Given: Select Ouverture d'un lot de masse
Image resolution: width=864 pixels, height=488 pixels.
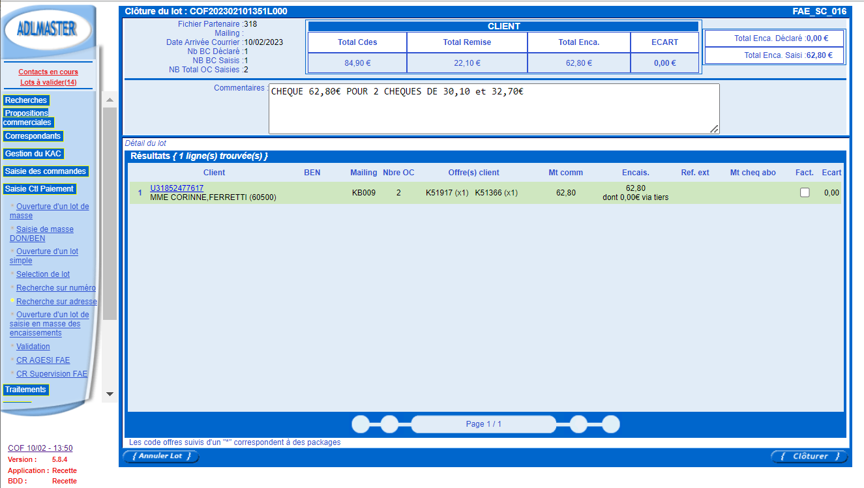Looking at the screenshot, I should click(50, 211).
